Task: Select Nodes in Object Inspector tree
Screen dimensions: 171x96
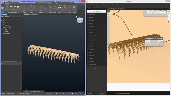Action: click(x=6, y=31)
